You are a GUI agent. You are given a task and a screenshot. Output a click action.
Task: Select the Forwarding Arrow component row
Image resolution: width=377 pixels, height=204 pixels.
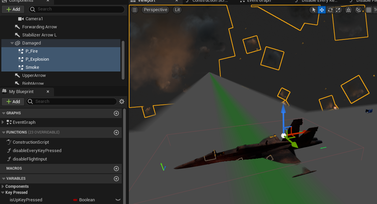[61, 27]
